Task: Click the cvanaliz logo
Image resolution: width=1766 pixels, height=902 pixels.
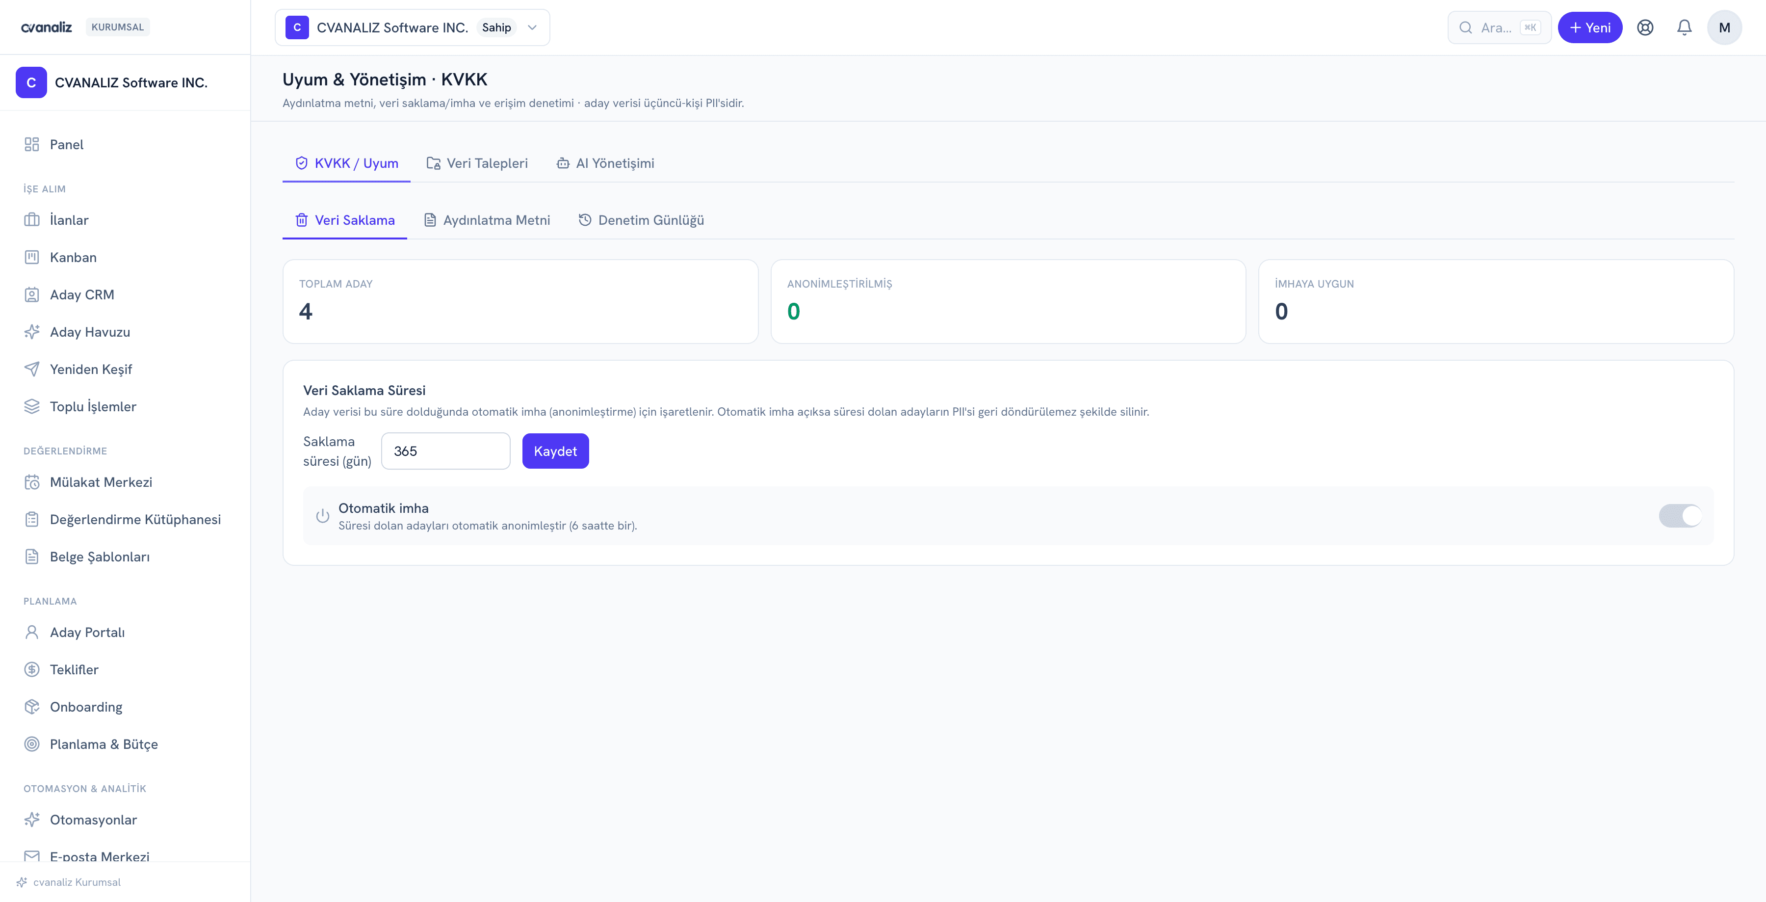Action: coord(47,27)
